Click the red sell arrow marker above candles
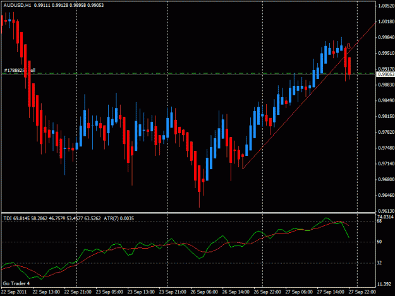The height and width of the screenshot is (296, 395). pyautogui.click(x=349, y=46)
